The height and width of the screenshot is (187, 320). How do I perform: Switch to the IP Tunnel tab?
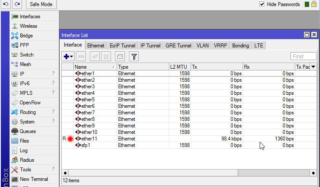(x=150, y=45)
